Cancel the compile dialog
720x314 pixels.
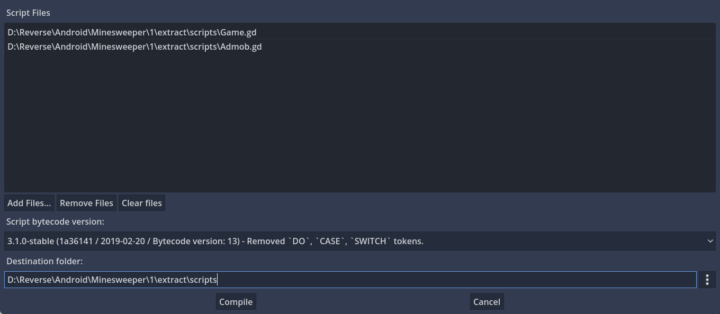click(x=487, y=302)
